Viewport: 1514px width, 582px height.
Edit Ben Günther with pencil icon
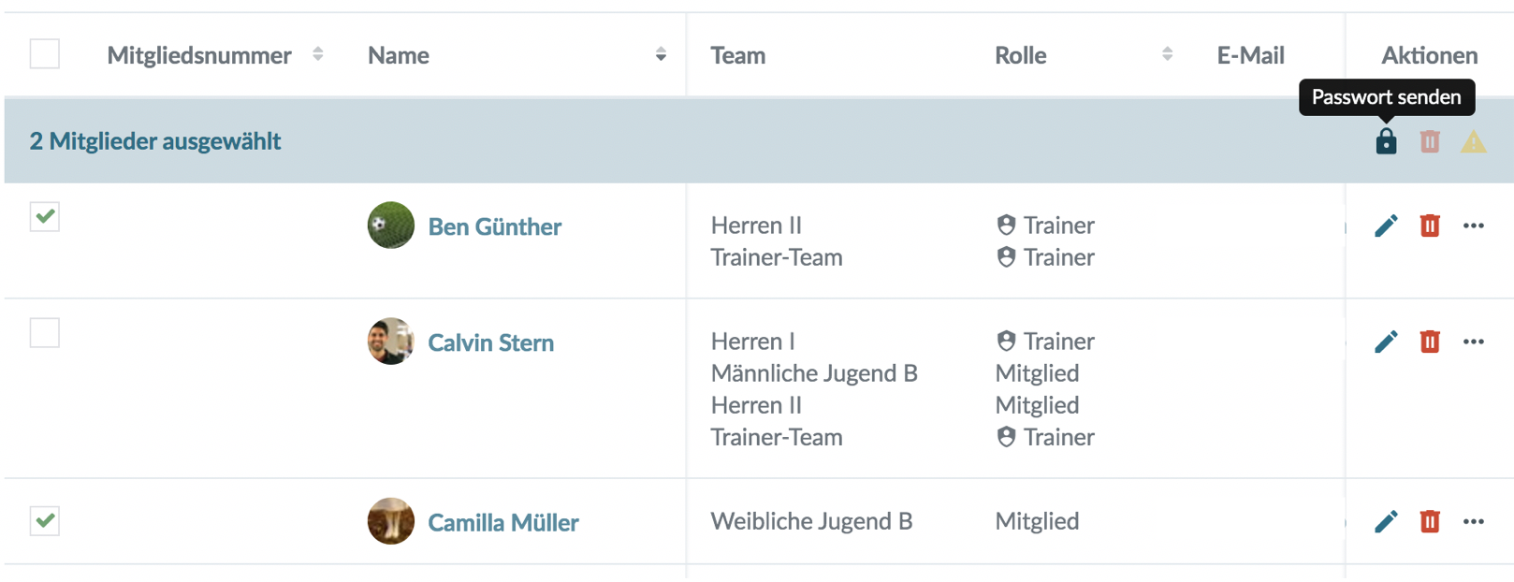click(x=1386, y=226)
